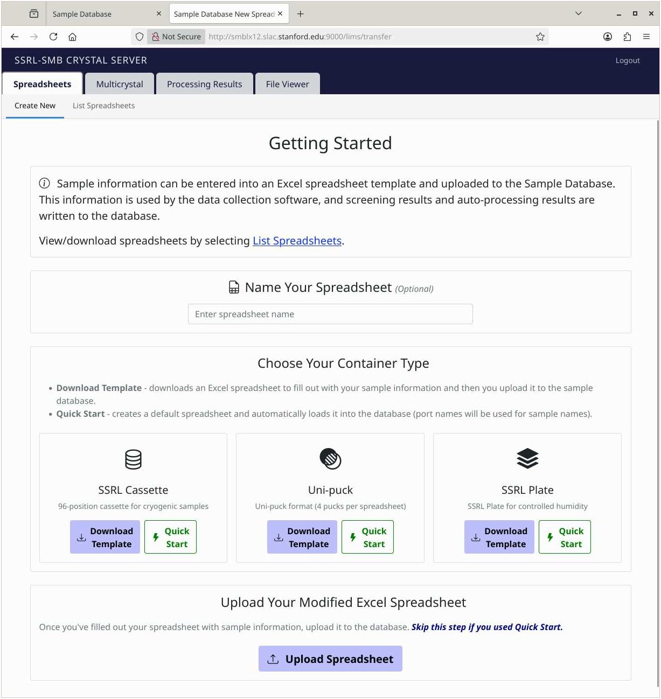The height and width of the screenshot is (699, 661).
Task: Focus the Enter spreadsheet name field
Action: coord(330,314)
